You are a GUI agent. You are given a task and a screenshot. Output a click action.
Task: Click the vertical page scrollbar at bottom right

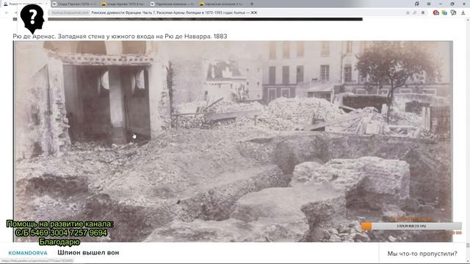coord(468,246)
